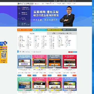The image size is (94, 94).
Task: Click blue button under the G-18-300502 template
Action: click(x=50, y=75)
